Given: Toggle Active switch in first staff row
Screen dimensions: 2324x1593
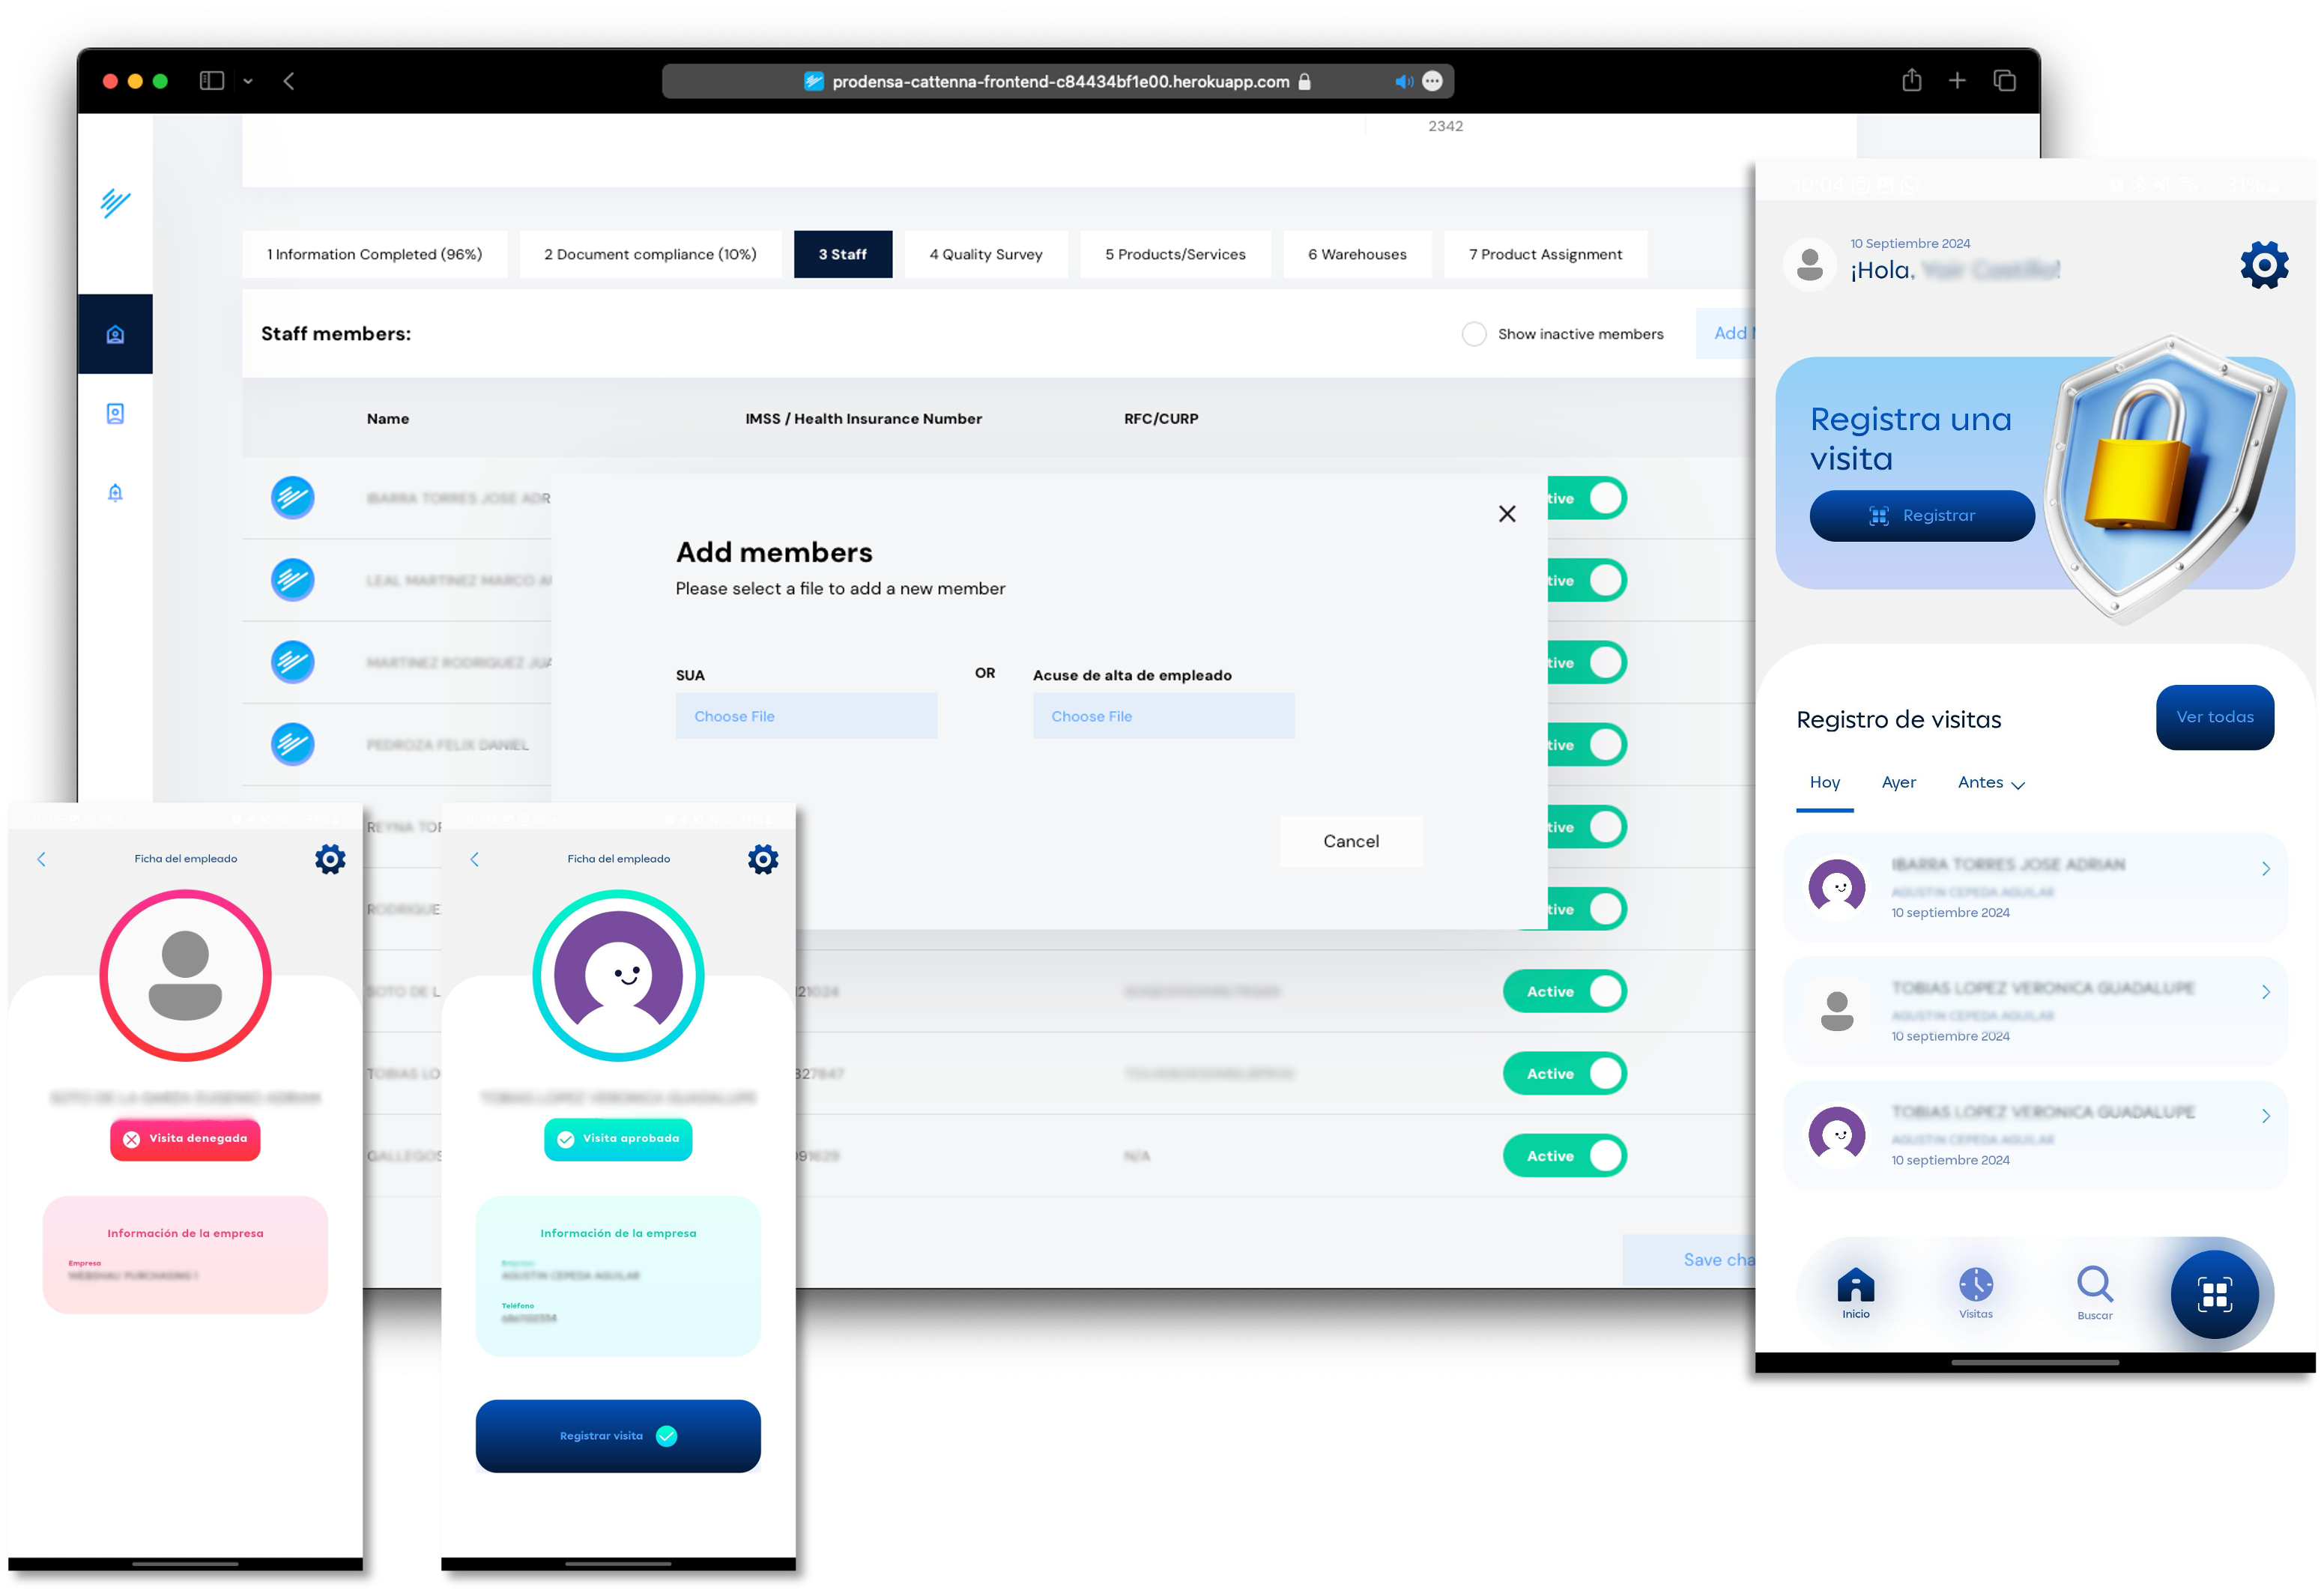Looking at the screenshot, I should point(1590,498).
